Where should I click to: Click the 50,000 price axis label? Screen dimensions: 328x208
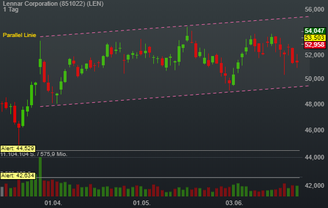[x=314, y=79]
